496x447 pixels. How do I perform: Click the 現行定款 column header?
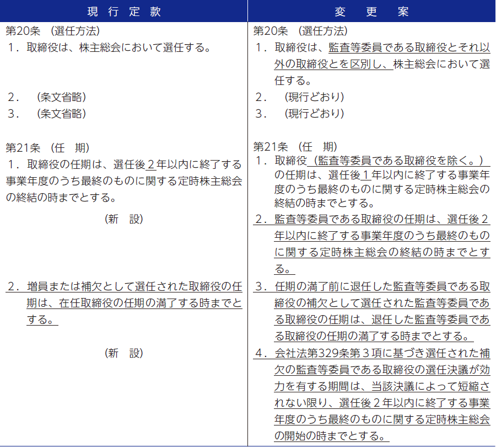(x=124, y=10)
